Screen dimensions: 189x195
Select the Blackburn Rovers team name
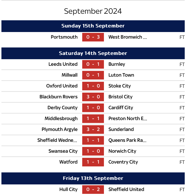click(59, 97)
